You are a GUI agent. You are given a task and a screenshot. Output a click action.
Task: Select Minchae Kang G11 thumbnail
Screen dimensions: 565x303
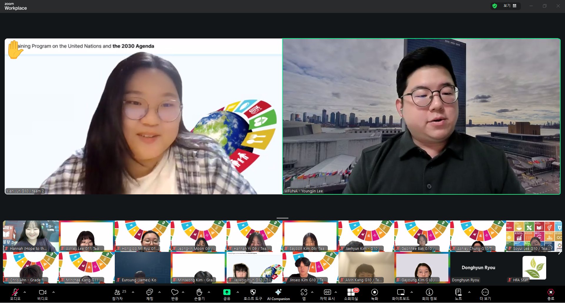[87, 267]
